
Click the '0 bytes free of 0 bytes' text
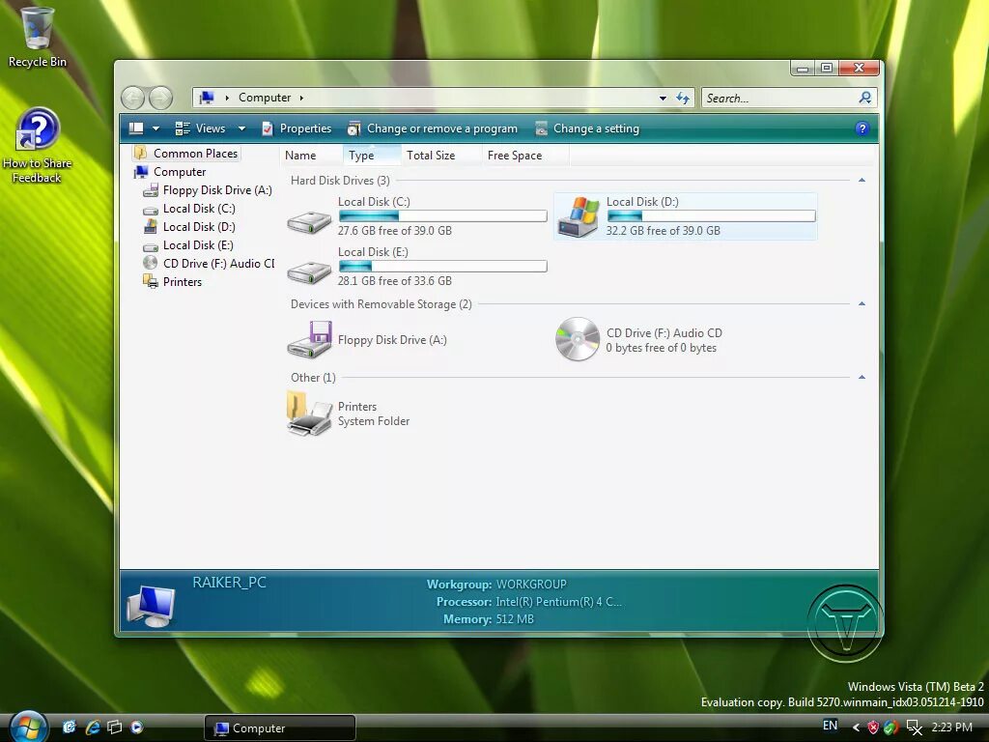pos(661,348)
